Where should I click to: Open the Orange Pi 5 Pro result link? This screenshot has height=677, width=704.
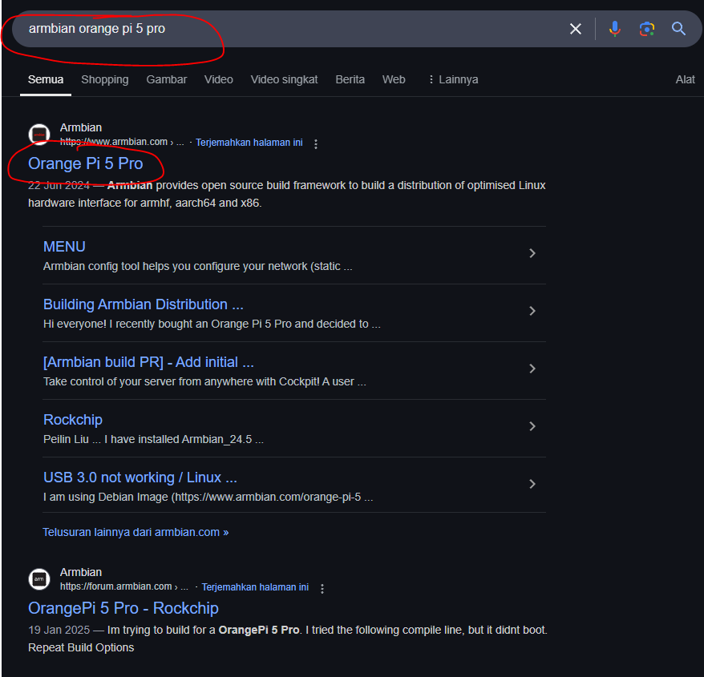pos(86,163)
